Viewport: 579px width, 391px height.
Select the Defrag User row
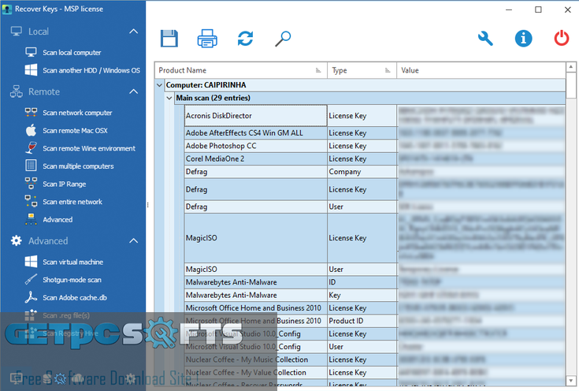pyautogui.click(x=375, y=207)
